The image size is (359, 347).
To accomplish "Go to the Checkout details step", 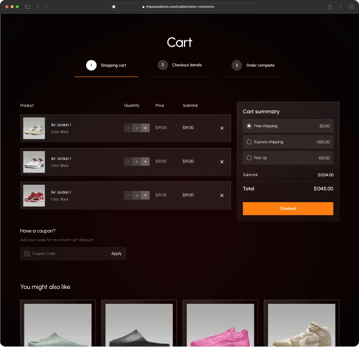I will click(x=180, y=65).
